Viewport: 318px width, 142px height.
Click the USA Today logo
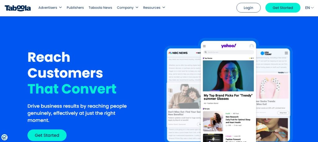tap(266, 53)
